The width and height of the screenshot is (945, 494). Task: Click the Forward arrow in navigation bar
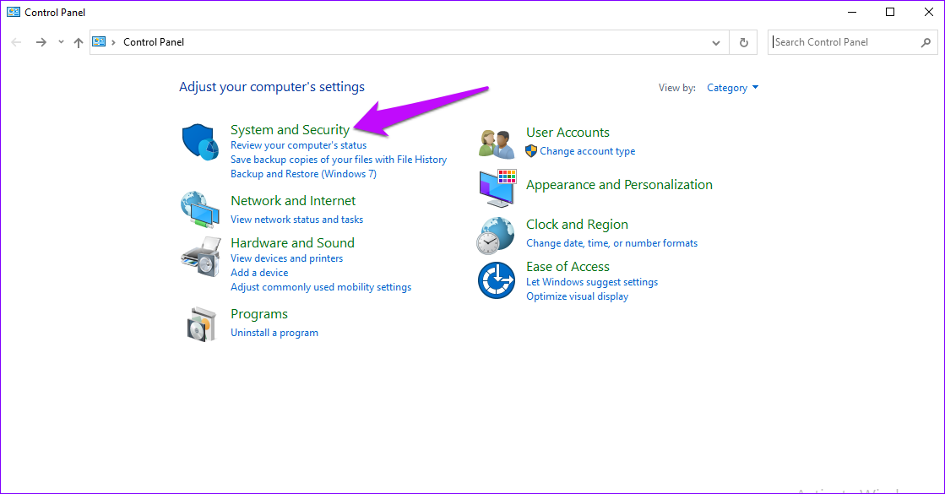pyautogui.click(x=41, y=42)
